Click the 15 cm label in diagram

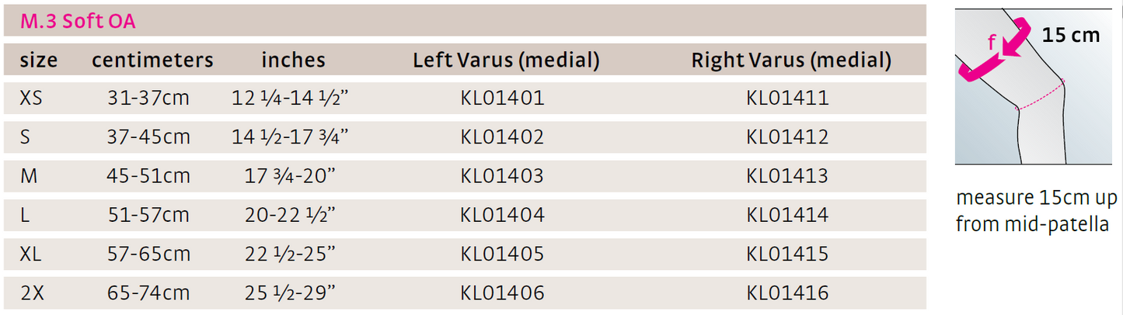(x=1071, y=36)
